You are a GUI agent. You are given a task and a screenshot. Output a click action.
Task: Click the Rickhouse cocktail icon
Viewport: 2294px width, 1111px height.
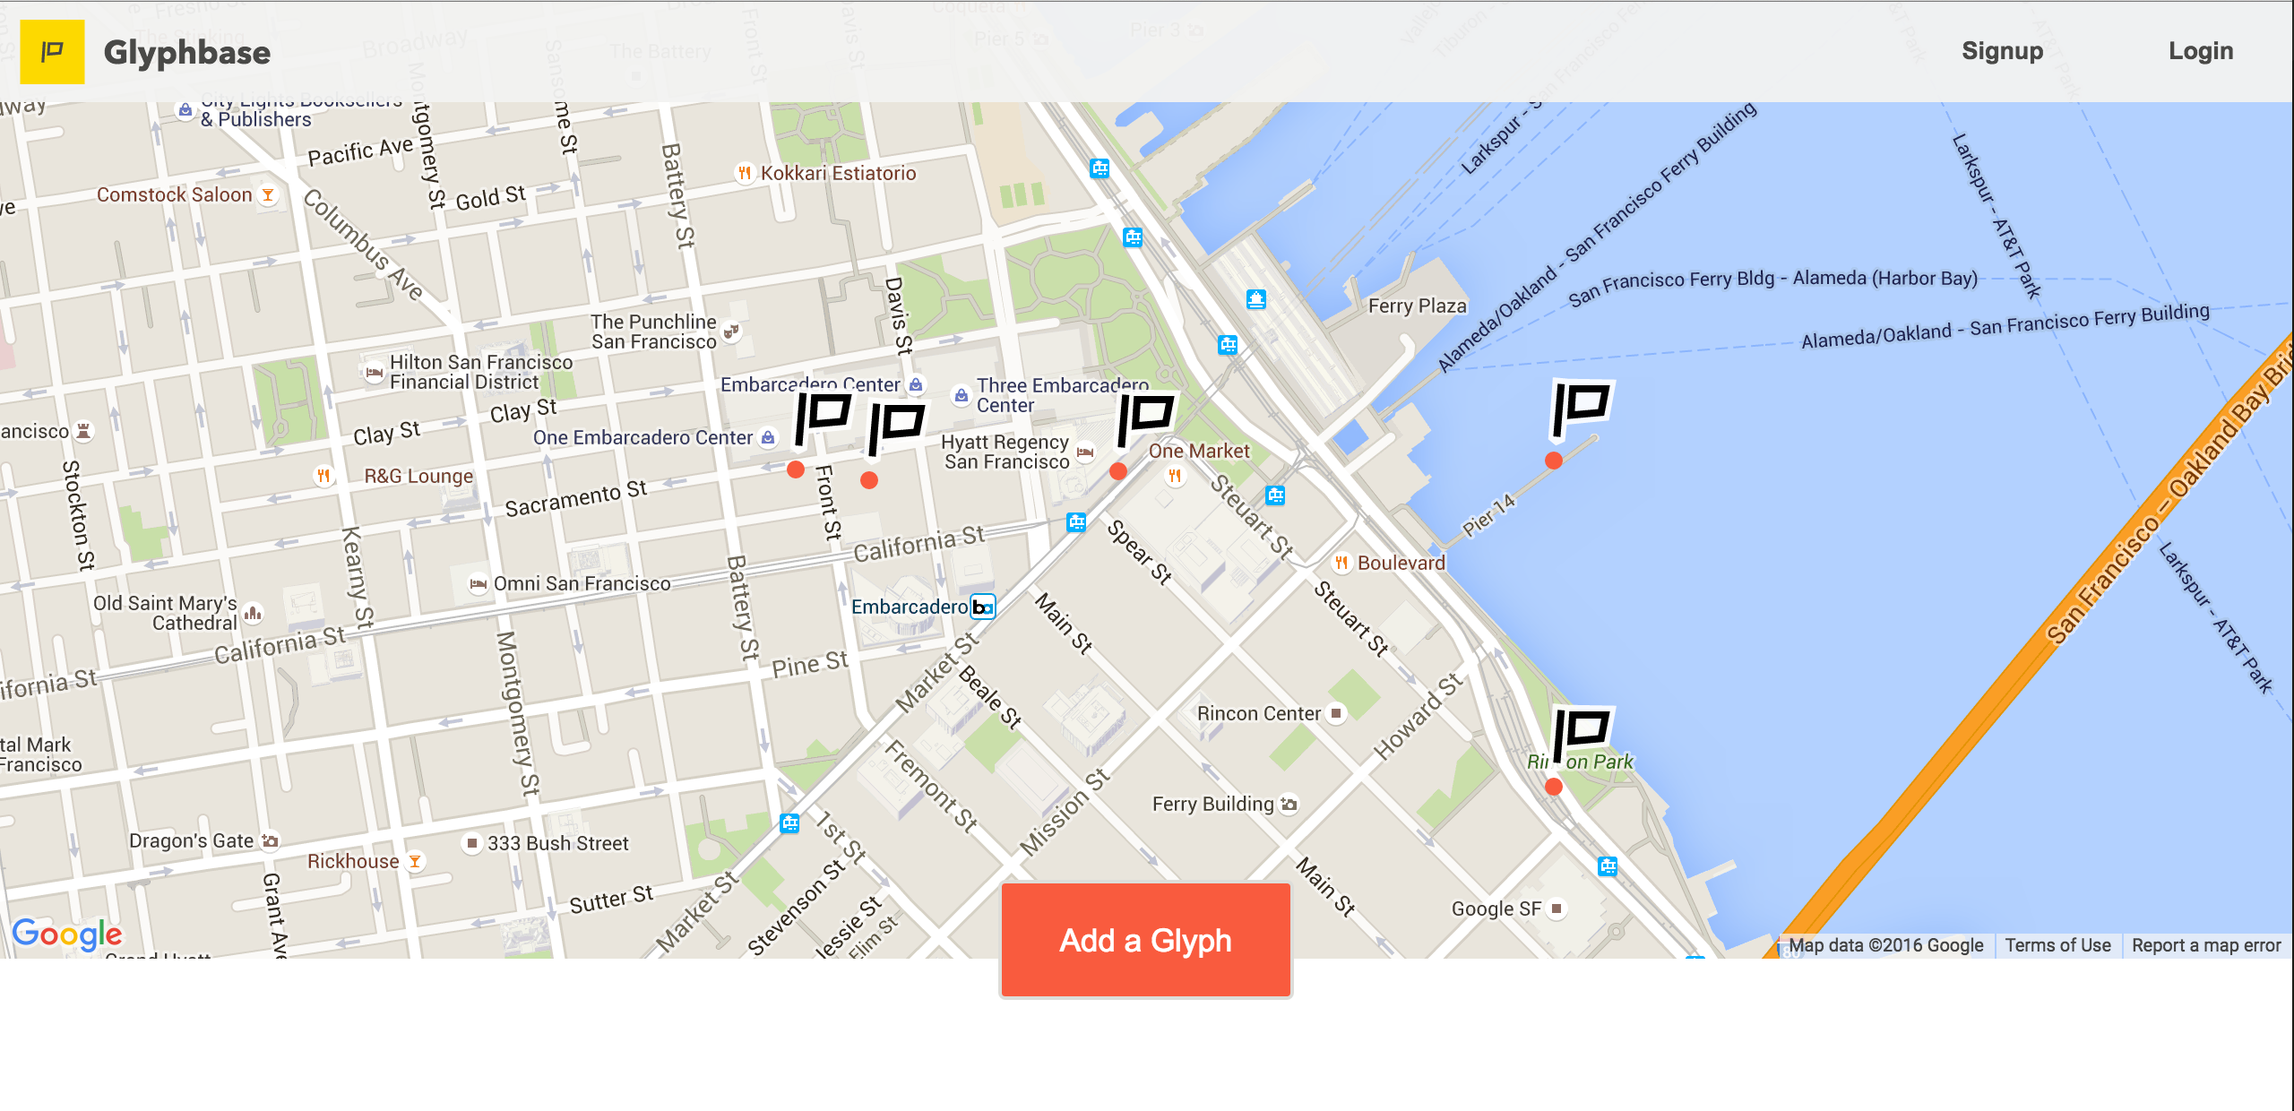(415, 861)
